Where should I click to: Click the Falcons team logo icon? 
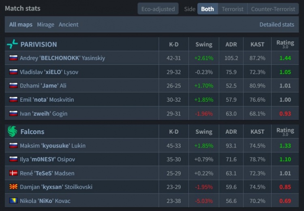pos(13,131)
